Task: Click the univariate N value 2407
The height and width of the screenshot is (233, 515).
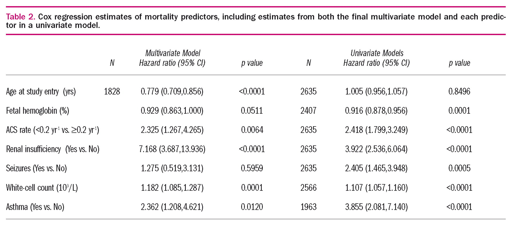Action: (x=308, y=111)
